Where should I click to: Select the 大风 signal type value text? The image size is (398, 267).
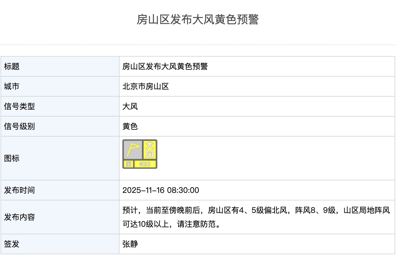[x=130, y=107]
